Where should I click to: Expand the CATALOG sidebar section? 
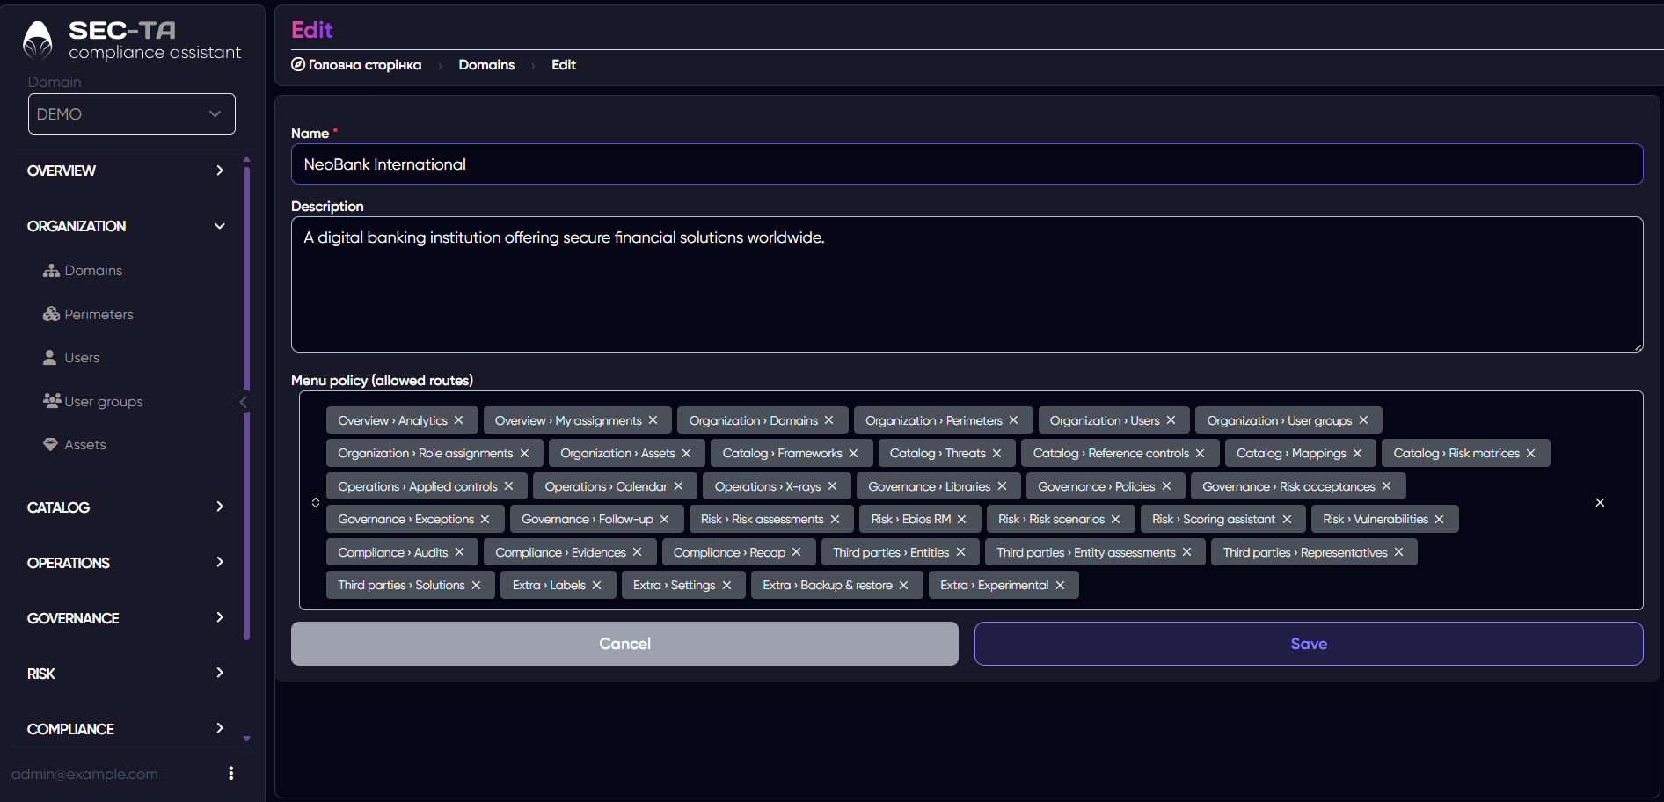[126, 507]
